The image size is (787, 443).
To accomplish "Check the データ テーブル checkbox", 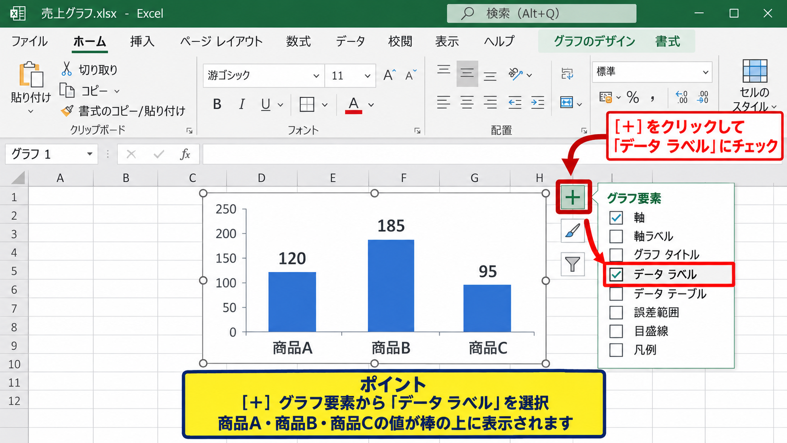I will tap(616, 294).
